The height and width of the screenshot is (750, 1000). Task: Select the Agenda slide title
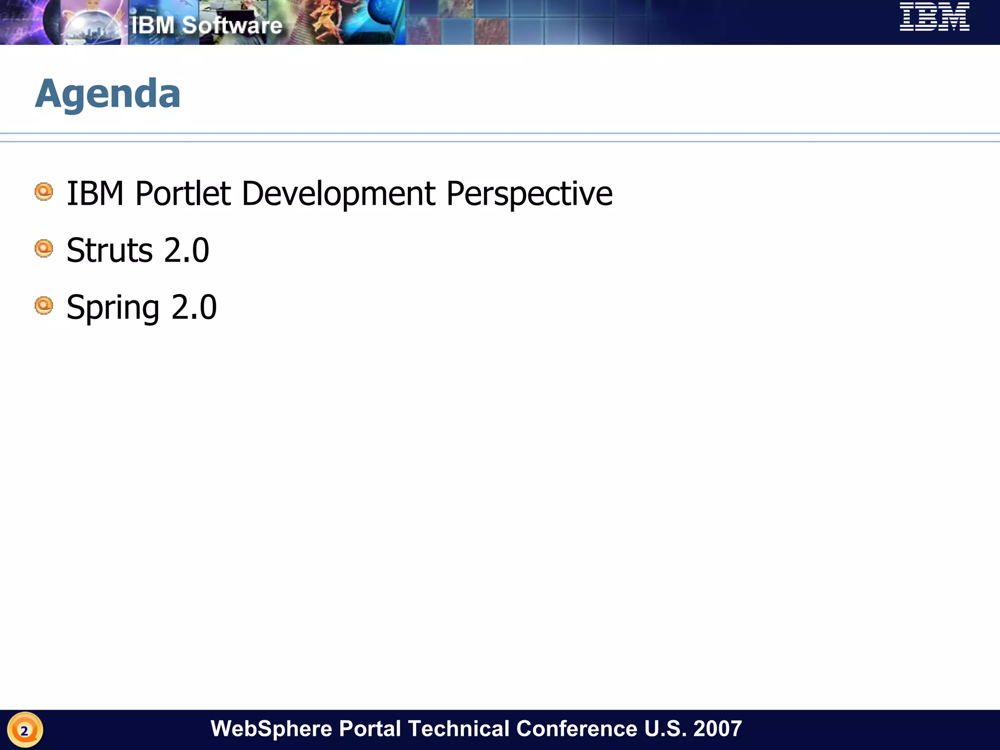point(108,93)
